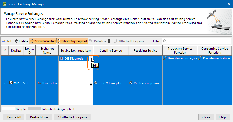The image size is (233, 122).
Task: Sort by the Sending Service column header
Action: (111, 51)
